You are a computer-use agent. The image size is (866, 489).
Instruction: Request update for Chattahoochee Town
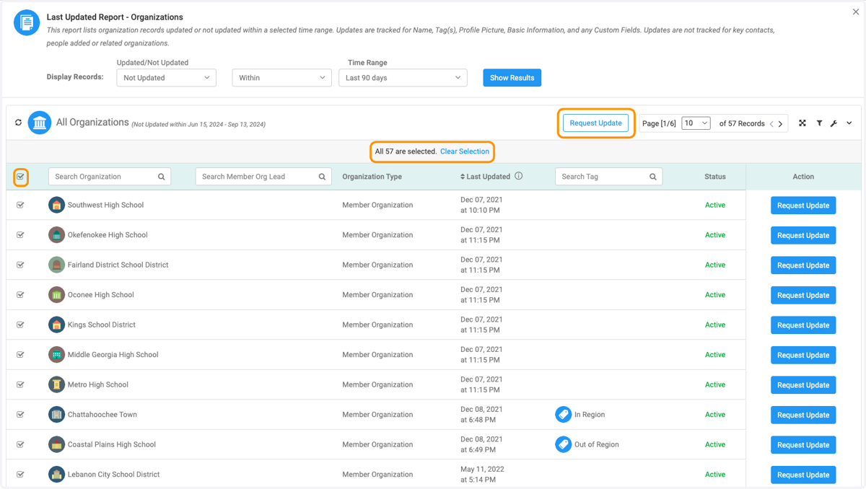803,415
